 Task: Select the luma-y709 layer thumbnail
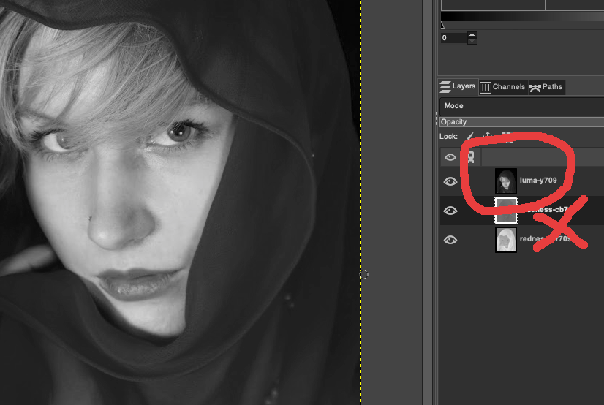point(506,181)
